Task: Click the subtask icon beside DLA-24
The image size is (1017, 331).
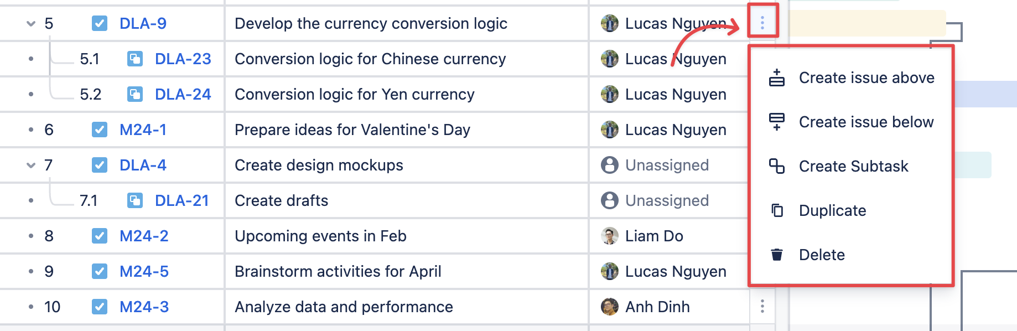Action: click(135, 94)
